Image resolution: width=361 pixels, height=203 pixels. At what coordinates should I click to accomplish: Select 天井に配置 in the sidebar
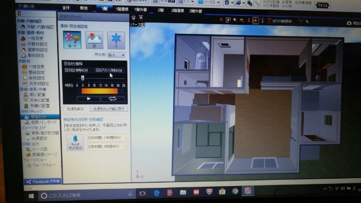[37, 100]
